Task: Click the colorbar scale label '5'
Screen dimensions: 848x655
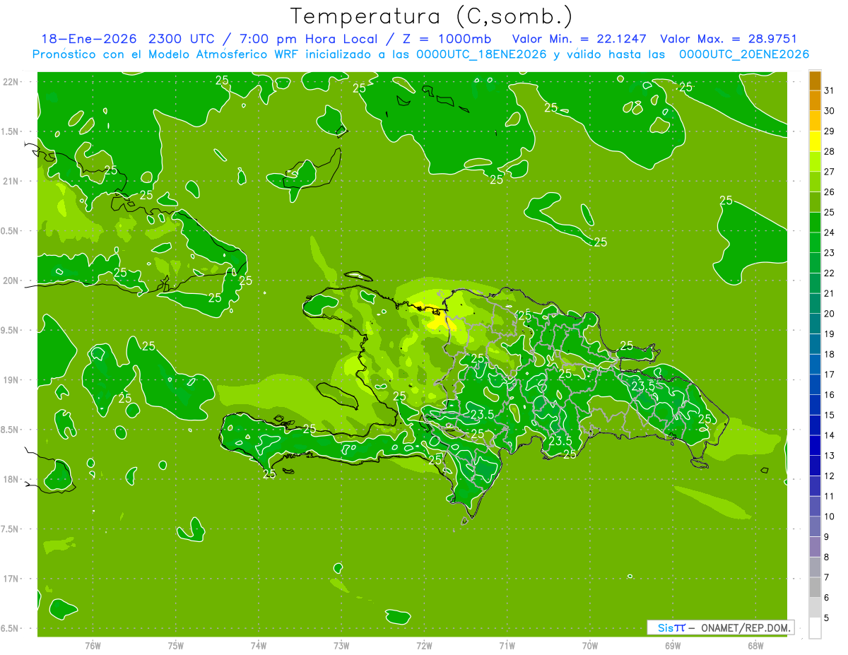Action: [x=827, y=618]
